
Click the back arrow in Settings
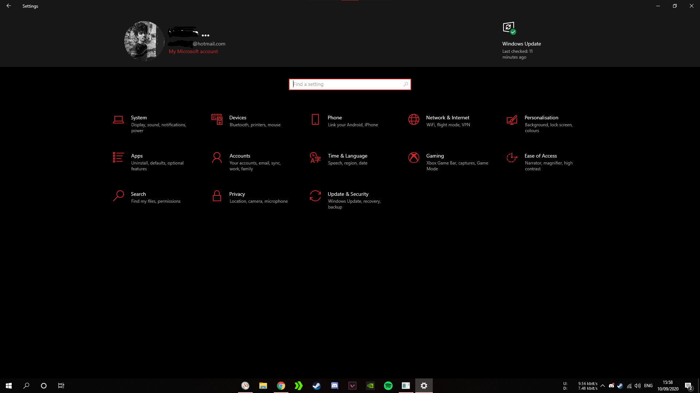point(9,6)
